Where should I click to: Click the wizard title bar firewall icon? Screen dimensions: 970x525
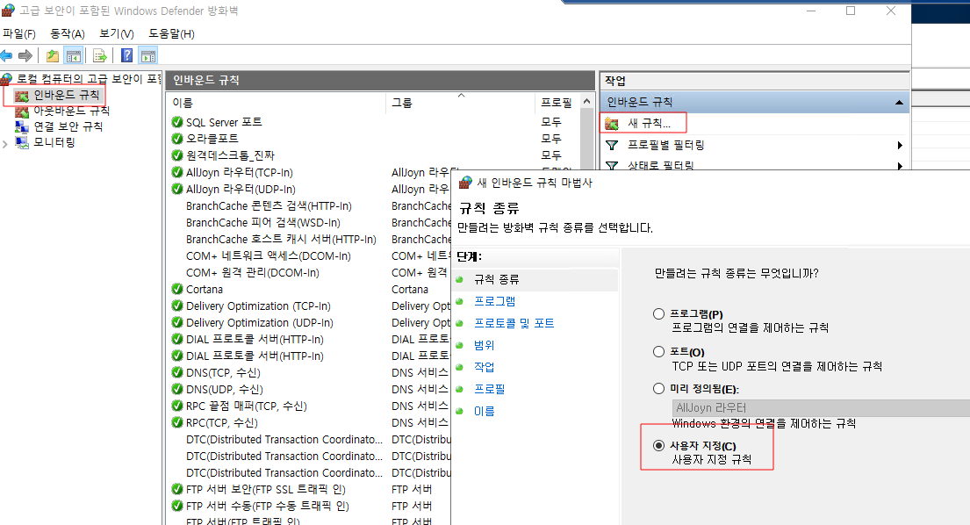465,183
